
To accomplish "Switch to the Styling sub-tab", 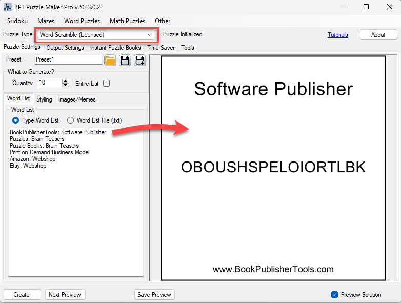I will [x=44, y=99].
